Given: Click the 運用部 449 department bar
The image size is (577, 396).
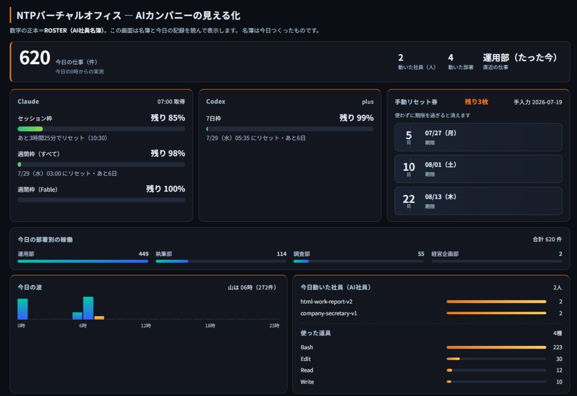Looking at the screenshot, I should point(83,261).
